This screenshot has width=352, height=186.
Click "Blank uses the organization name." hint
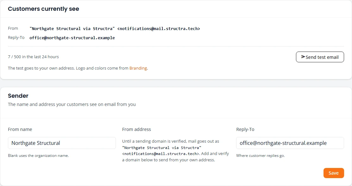38,156
